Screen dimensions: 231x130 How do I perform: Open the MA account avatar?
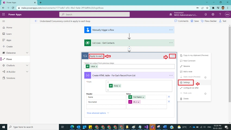point(227,14)
